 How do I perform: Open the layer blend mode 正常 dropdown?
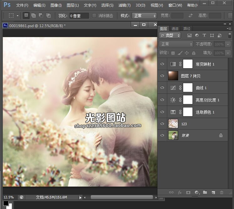pos(176,44)
